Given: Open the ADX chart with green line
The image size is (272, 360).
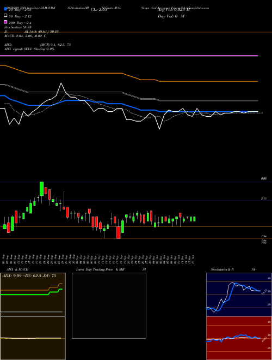Looking at the screenshot, I should click(x=33, y=295).
